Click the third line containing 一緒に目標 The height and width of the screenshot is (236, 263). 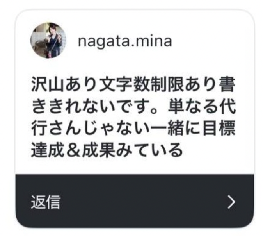[x=133, y=128]
